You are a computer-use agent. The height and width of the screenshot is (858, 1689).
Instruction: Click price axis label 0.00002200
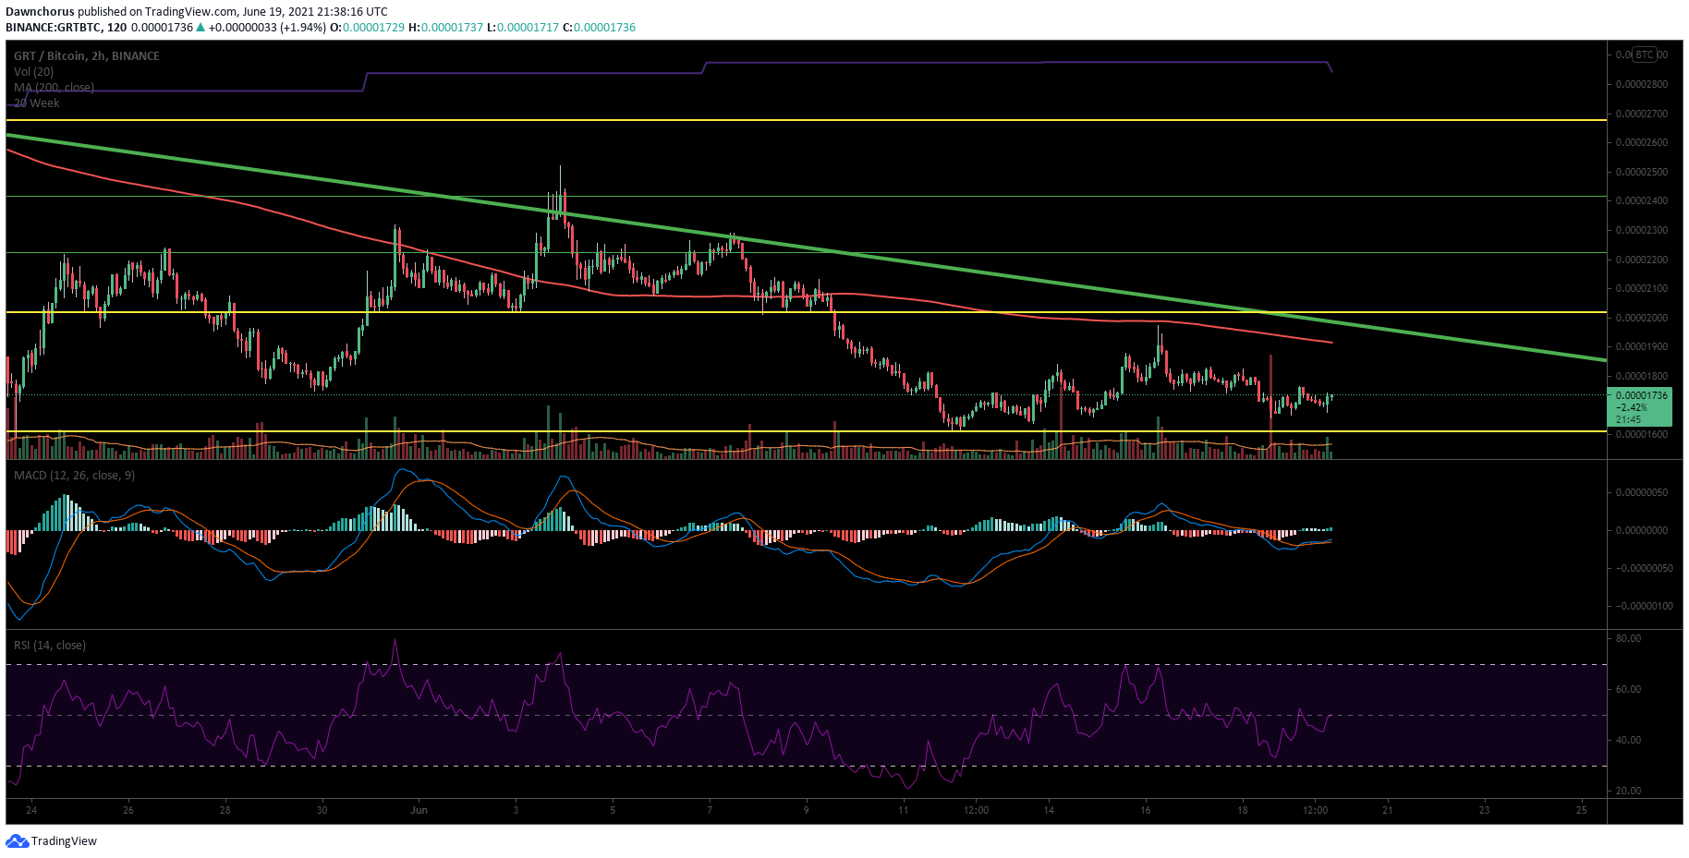click(x=1642, y=260)
